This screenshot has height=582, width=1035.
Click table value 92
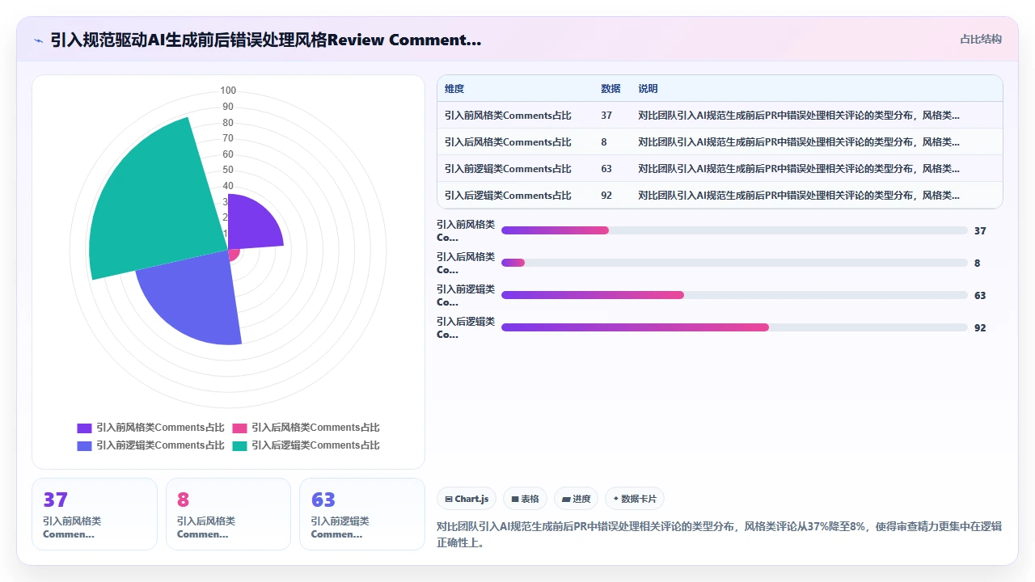tap(606, 196)
